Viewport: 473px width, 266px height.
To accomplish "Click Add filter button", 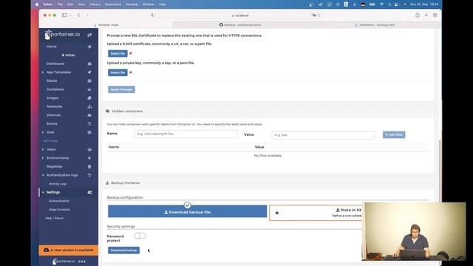I will pos(394,134).
